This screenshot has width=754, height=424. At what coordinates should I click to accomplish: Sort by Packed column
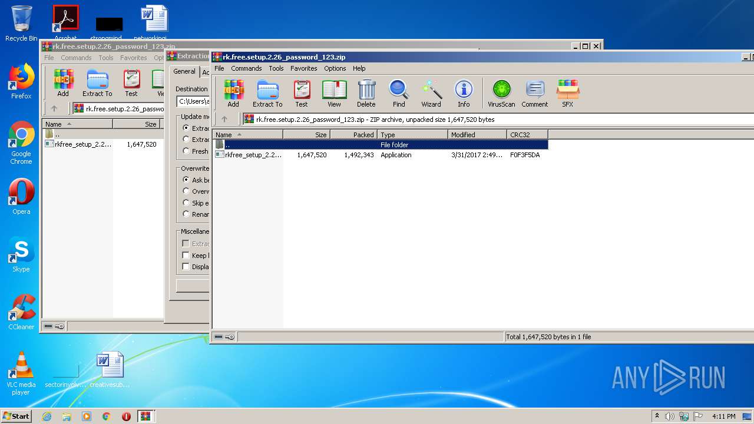point(353,134)
